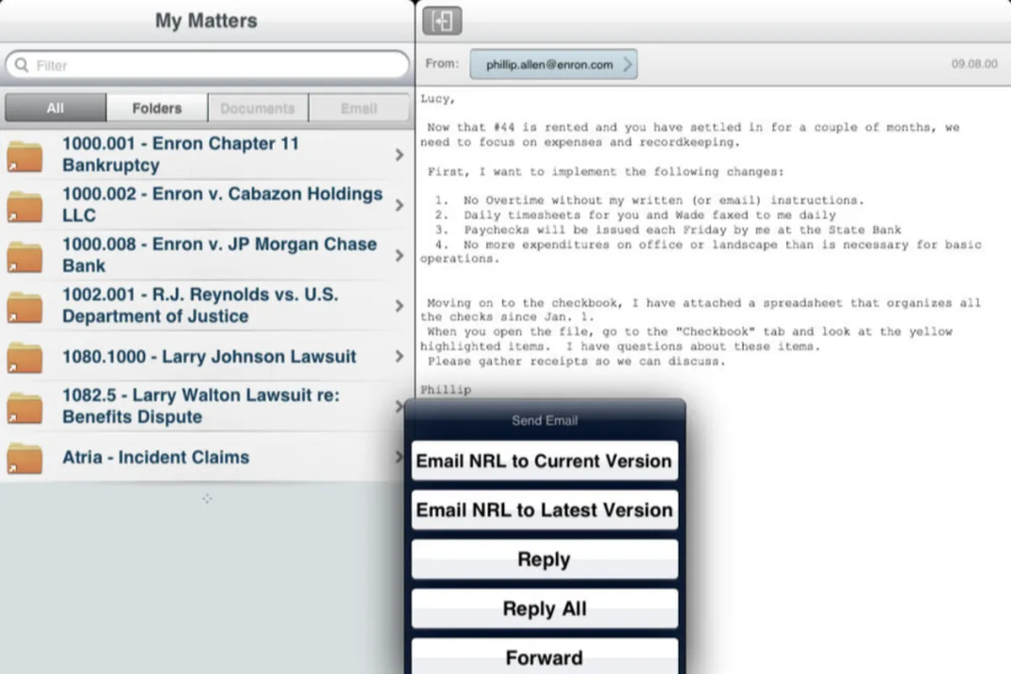Click the 'Phillip' signature in email
Image resolution: width=1011 pixels, height=674 pixels.
(445, 390)
